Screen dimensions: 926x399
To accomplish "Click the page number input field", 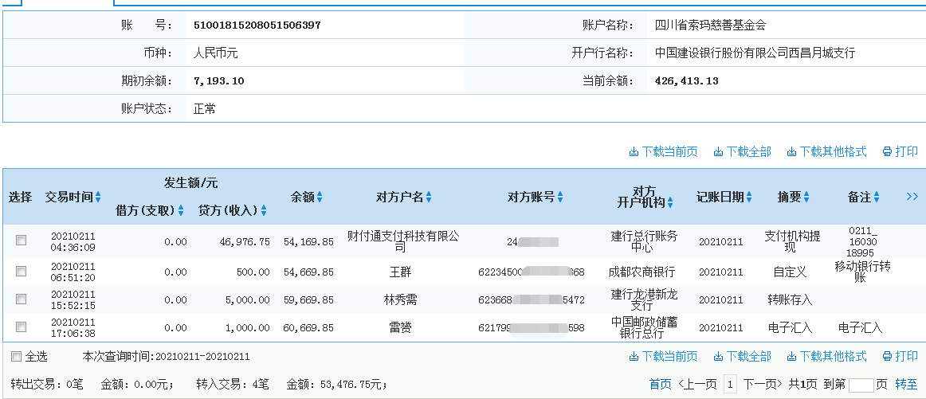I will point(861,385).
